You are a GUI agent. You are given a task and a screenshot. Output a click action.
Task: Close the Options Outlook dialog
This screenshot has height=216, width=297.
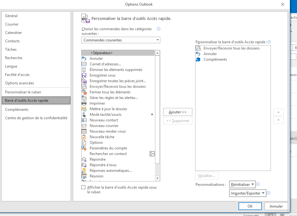point(283,4)
